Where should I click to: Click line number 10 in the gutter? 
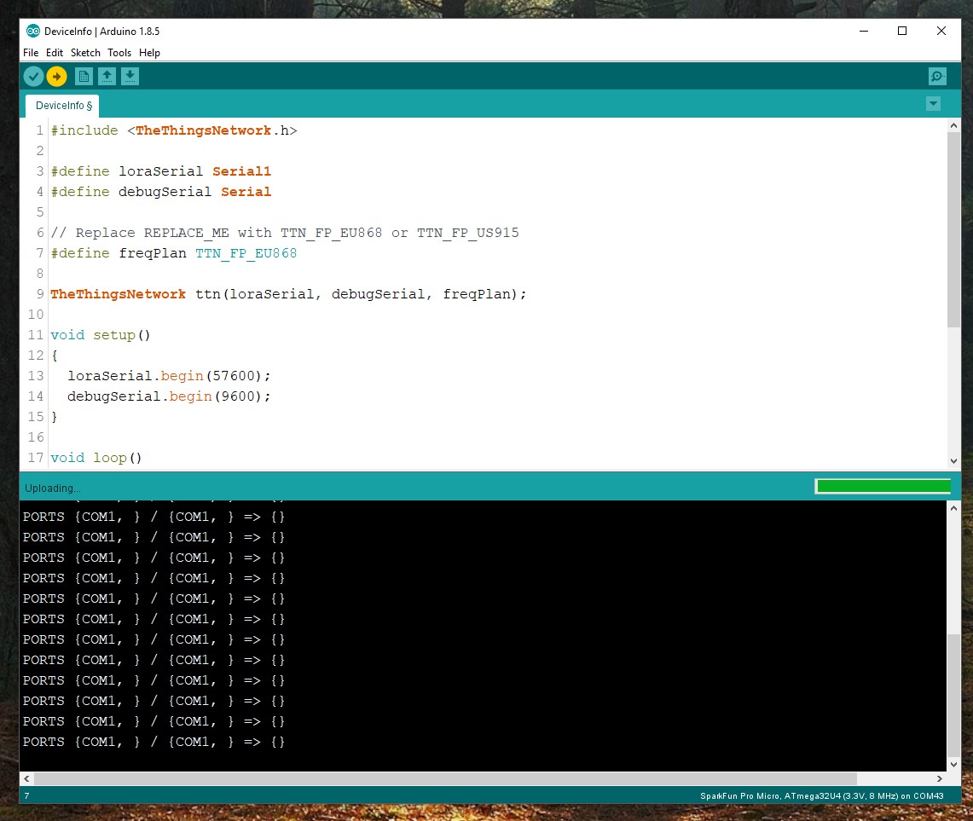pyautogui.click(x=35, y=315)
